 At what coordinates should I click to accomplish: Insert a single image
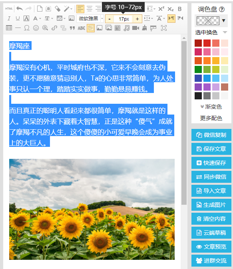(x=100, y=28)
